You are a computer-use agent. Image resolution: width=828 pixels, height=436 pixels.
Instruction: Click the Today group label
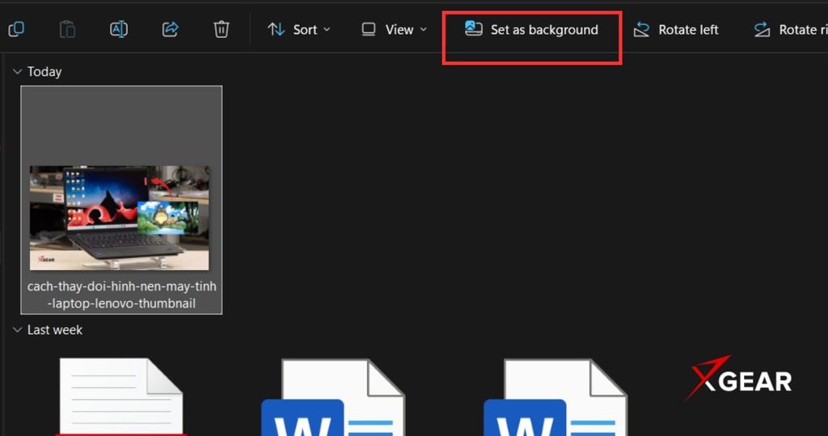point(44,71)
